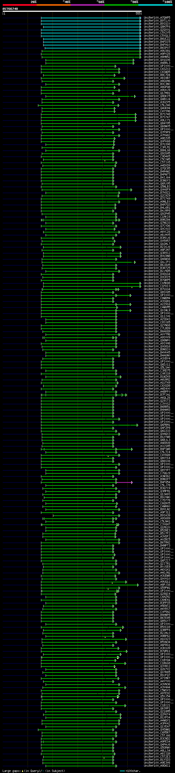Click the label UniRef100_C7D778
175x773 pixels.
157,500
